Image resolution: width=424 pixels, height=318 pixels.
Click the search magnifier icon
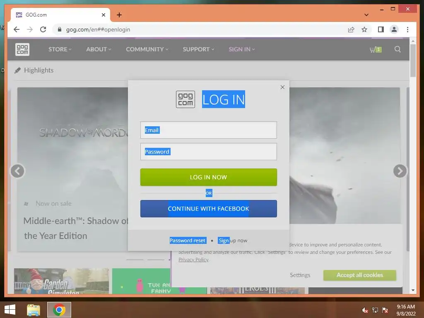pyautogui.click(x=397, y=49)
